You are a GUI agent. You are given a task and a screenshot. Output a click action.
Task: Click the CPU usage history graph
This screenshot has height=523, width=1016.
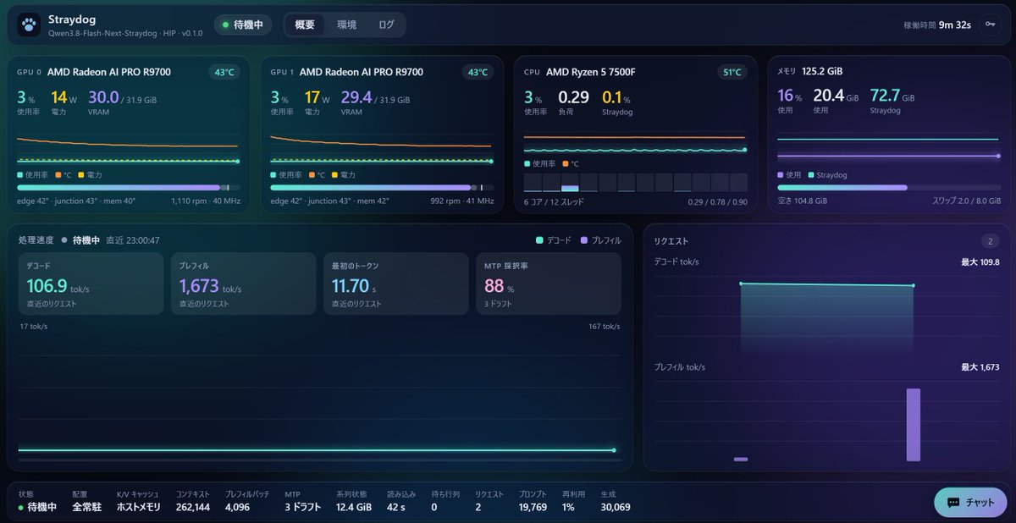[x=635, y=142]
